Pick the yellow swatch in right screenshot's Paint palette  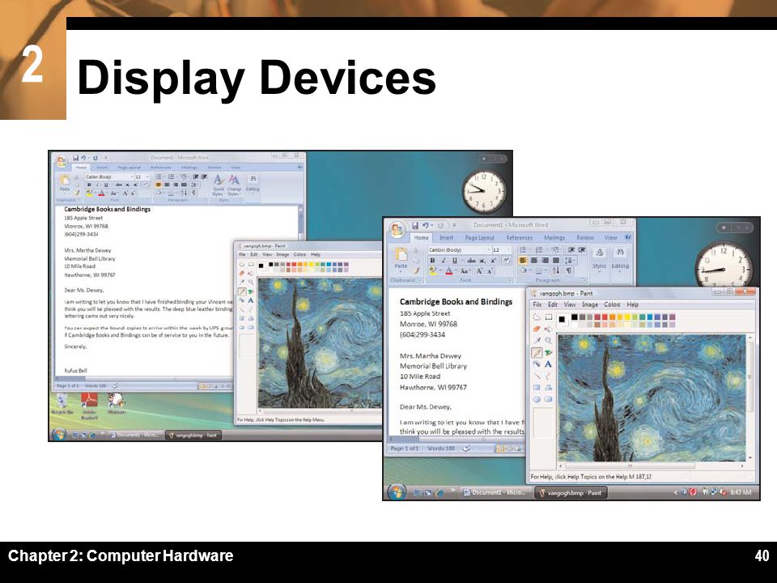(627, 317)
